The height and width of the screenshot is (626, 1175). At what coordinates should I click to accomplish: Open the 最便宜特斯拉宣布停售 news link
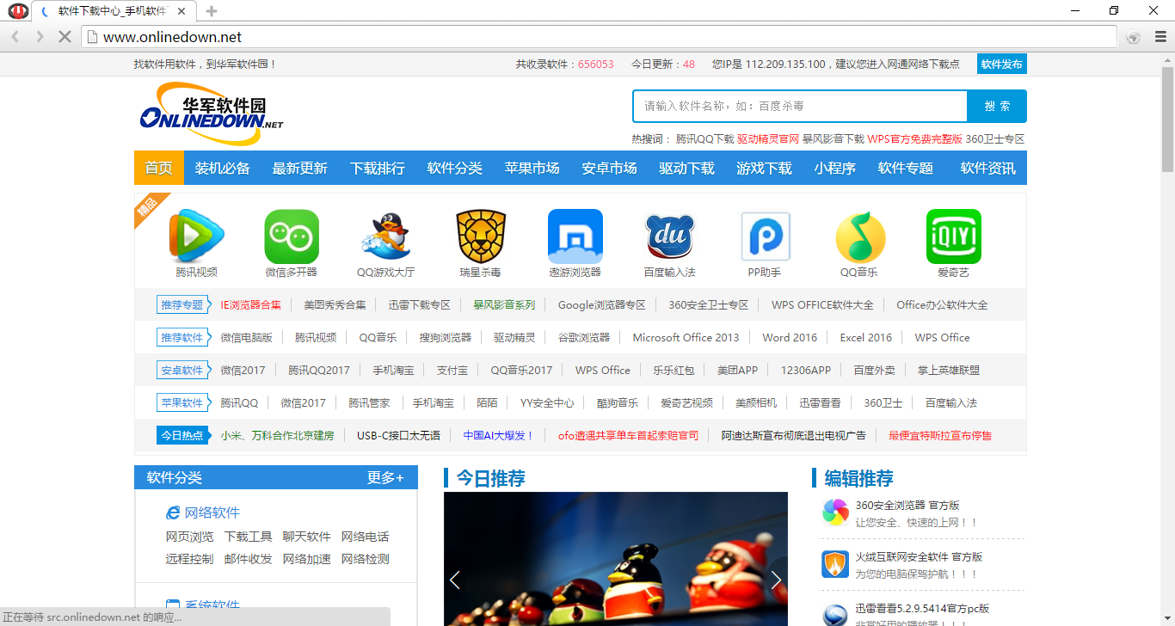click(x=940, y=435)
